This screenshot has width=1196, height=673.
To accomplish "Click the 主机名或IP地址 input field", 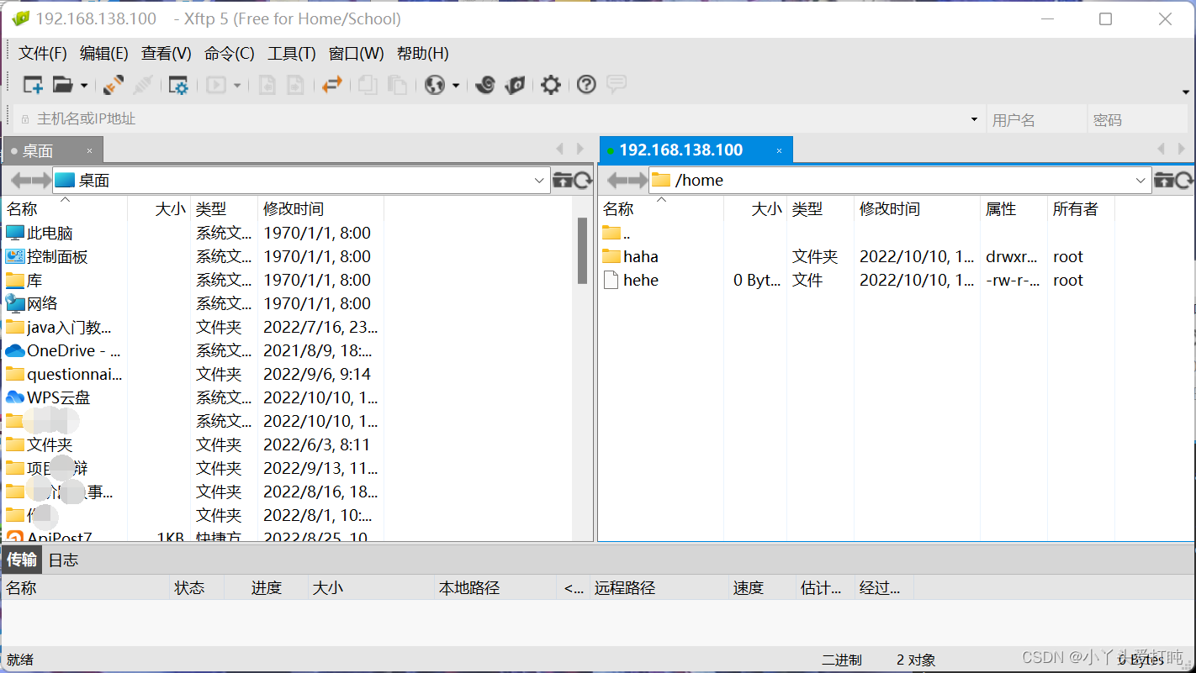I will (500, 119).
